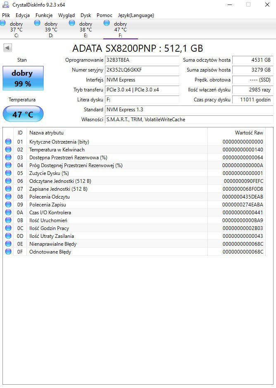Maximize the CrystalDiskInfo window

(248, 5)
